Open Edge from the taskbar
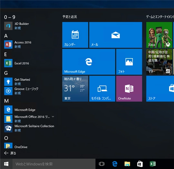 coord(115,164)
